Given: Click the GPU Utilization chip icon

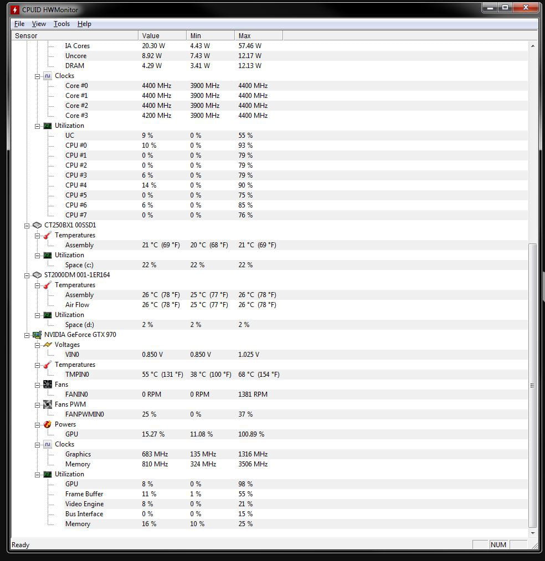Looking at the screenshot, I should pyautogui.click(x=48, y=475).
